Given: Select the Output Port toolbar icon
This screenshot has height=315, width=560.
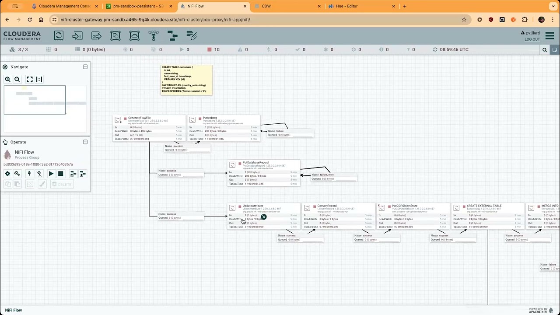Looking at the screenshot, I should point(96,36).
